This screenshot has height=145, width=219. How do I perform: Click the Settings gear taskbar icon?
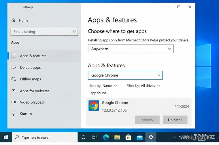151,137
